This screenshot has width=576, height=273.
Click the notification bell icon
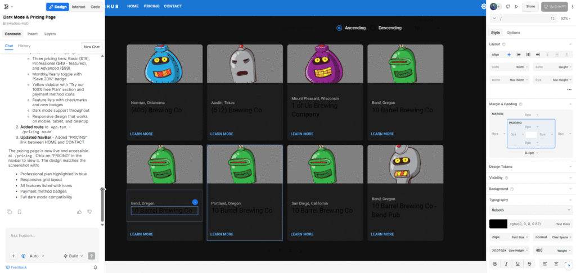[95, 267]
